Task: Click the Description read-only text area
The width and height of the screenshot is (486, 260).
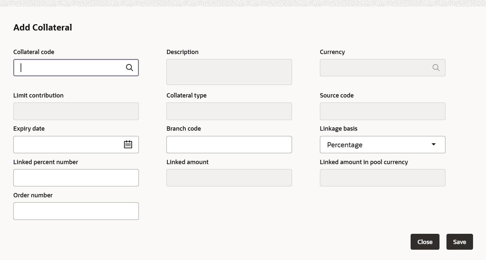Action: click(229, 72)
